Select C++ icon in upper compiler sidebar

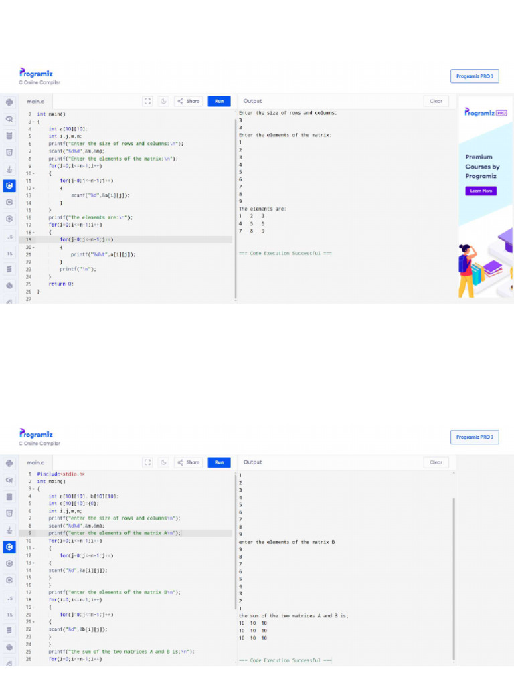pos(9,202)
